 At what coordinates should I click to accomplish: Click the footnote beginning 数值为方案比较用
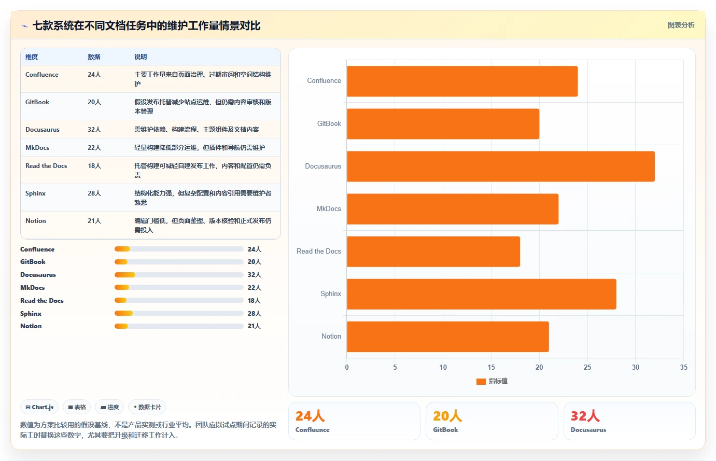click(x=148, y=430)
